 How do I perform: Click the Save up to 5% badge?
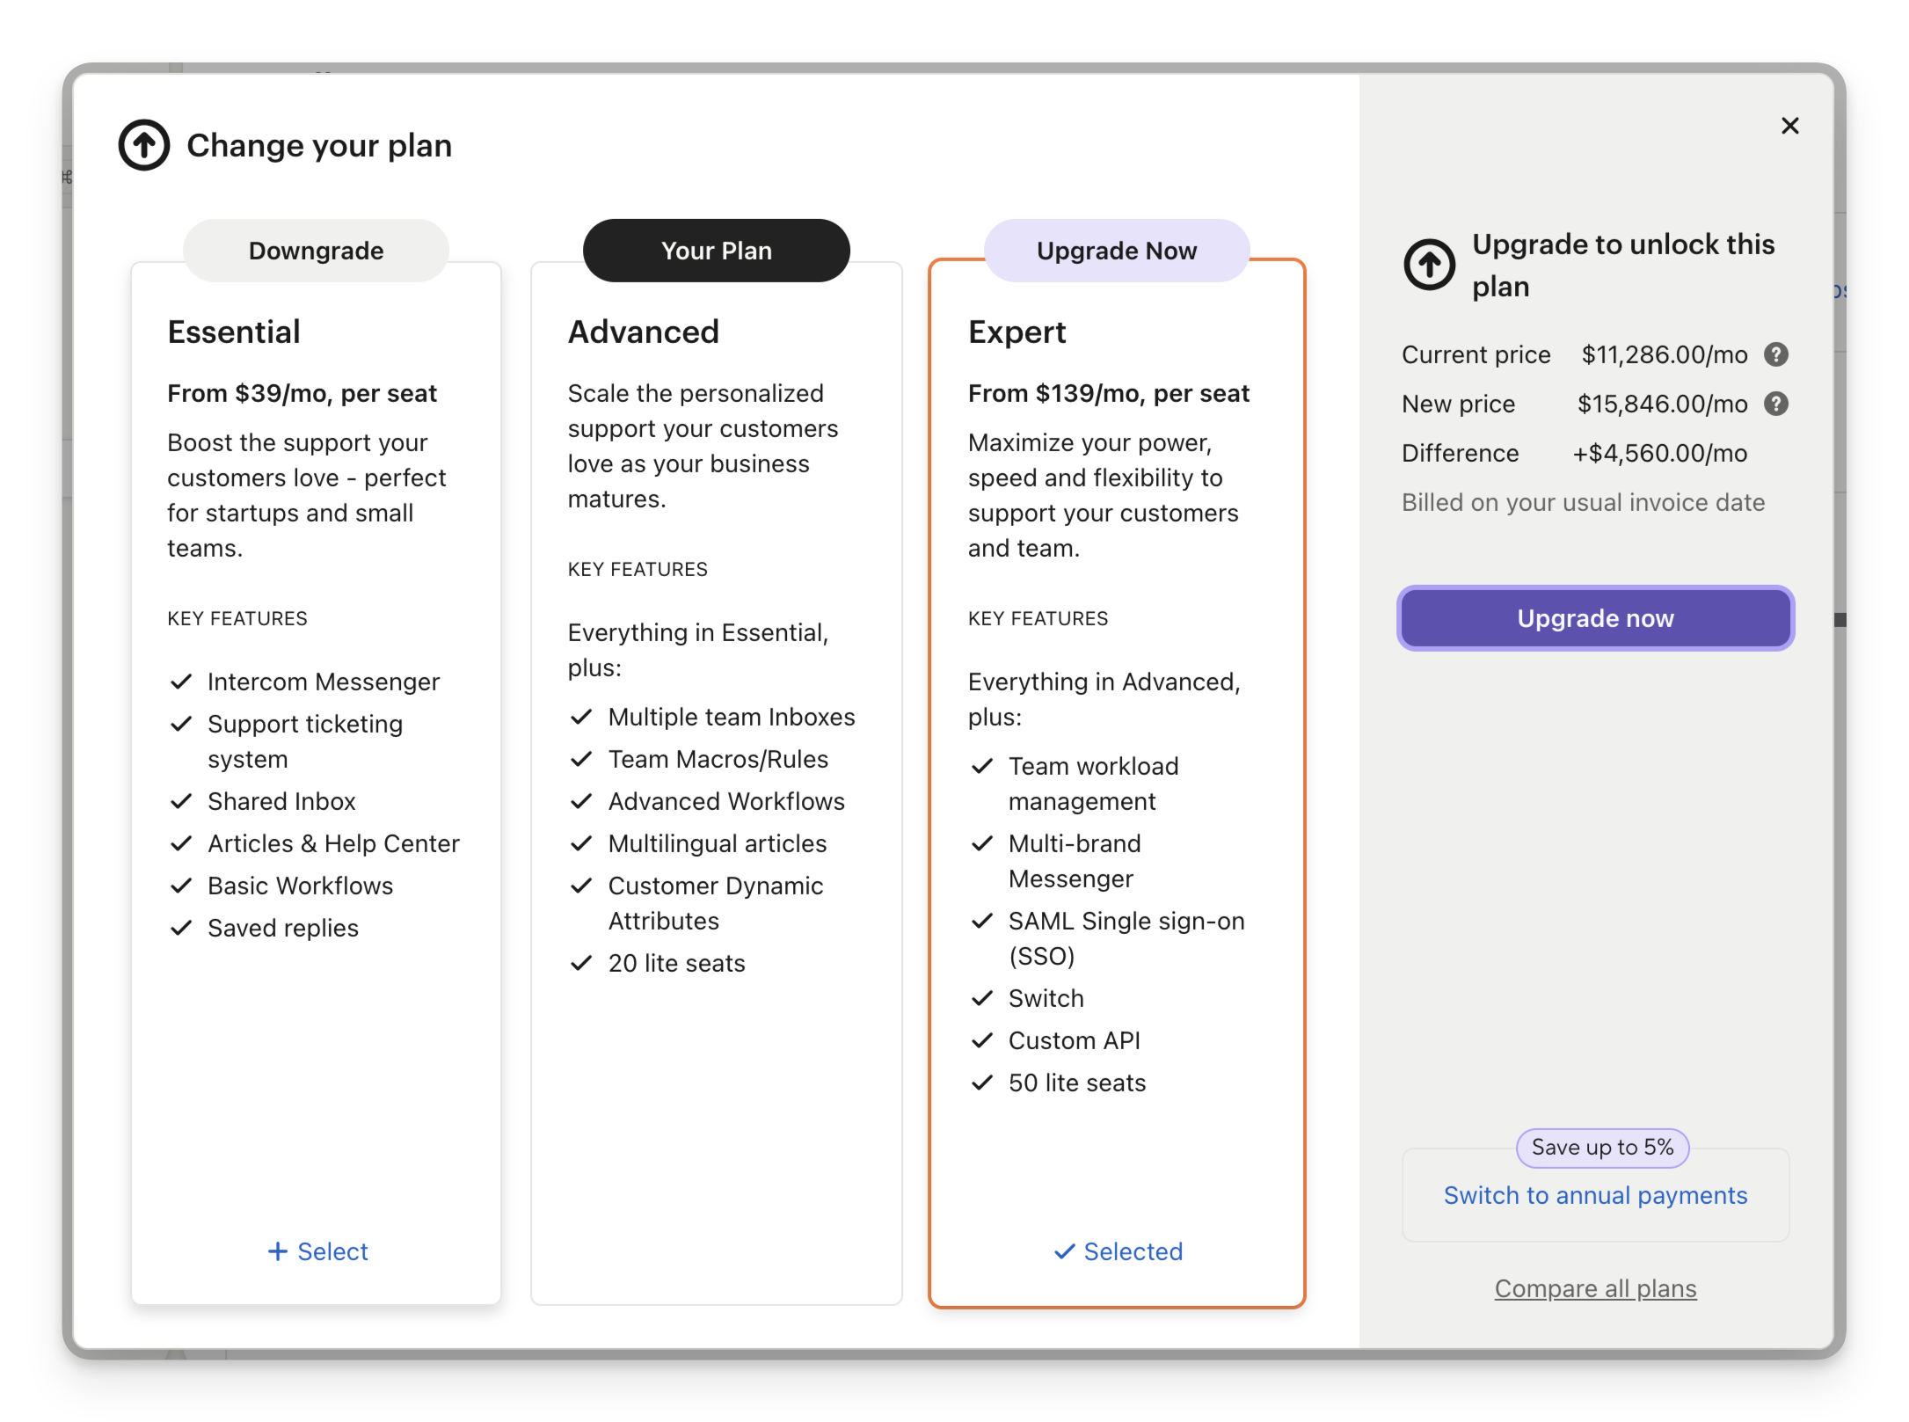[x=1602, y=1148]
